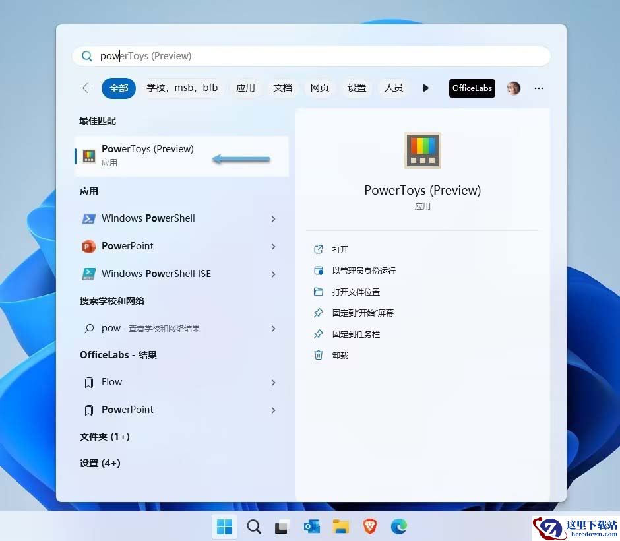Click the PowerToys icon in best match
Screen dimensions: 620x541
pos(89,156)
